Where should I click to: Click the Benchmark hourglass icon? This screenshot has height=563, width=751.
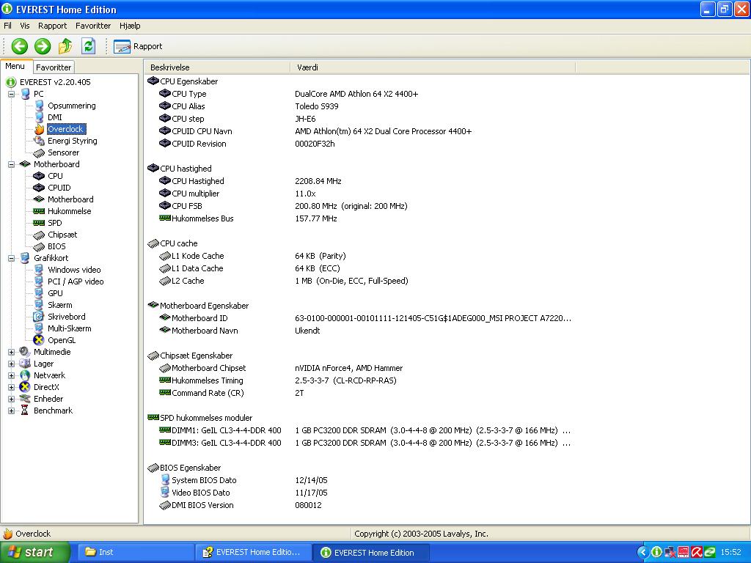25,411
